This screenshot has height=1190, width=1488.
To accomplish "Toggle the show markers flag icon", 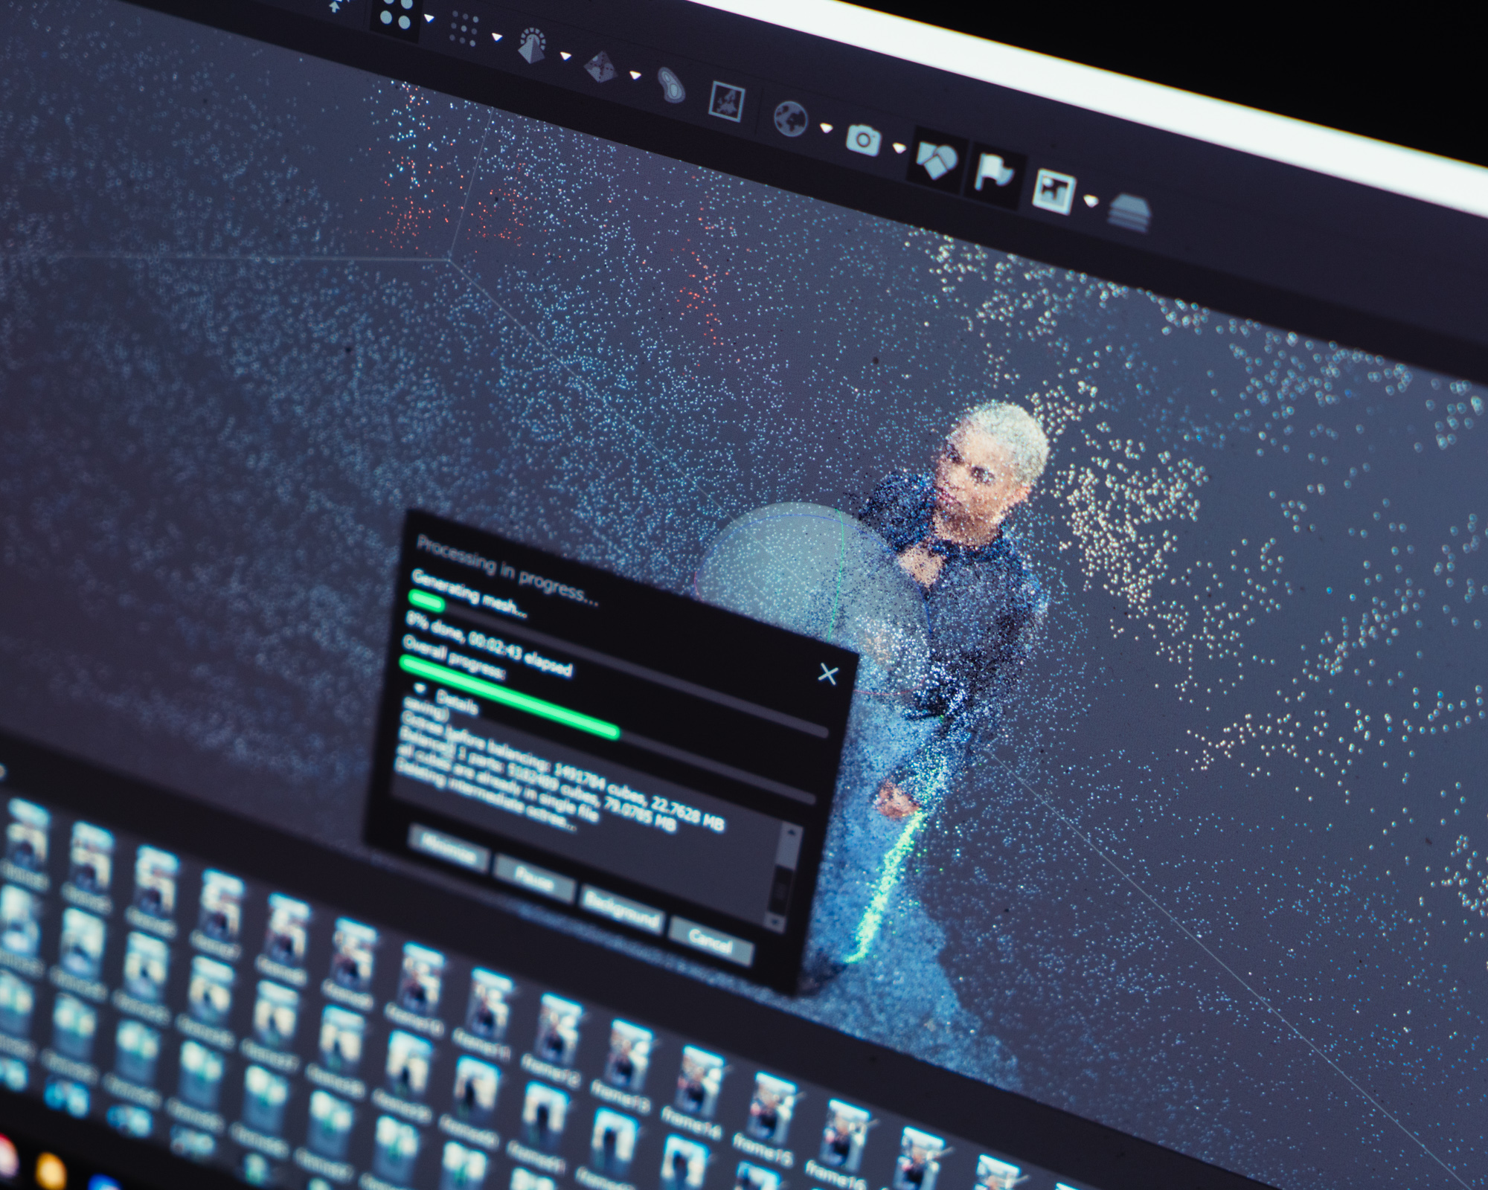I will (x=995, y=174).
